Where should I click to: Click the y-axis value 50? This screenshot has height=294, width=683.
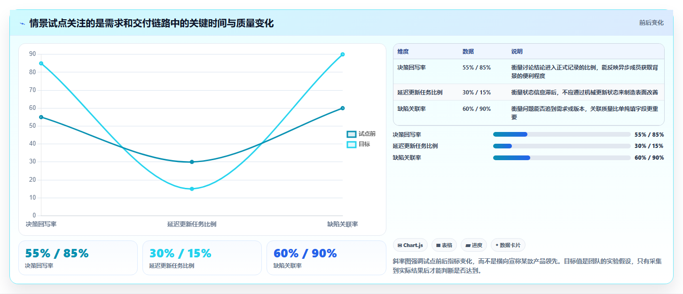coord(32,126)
